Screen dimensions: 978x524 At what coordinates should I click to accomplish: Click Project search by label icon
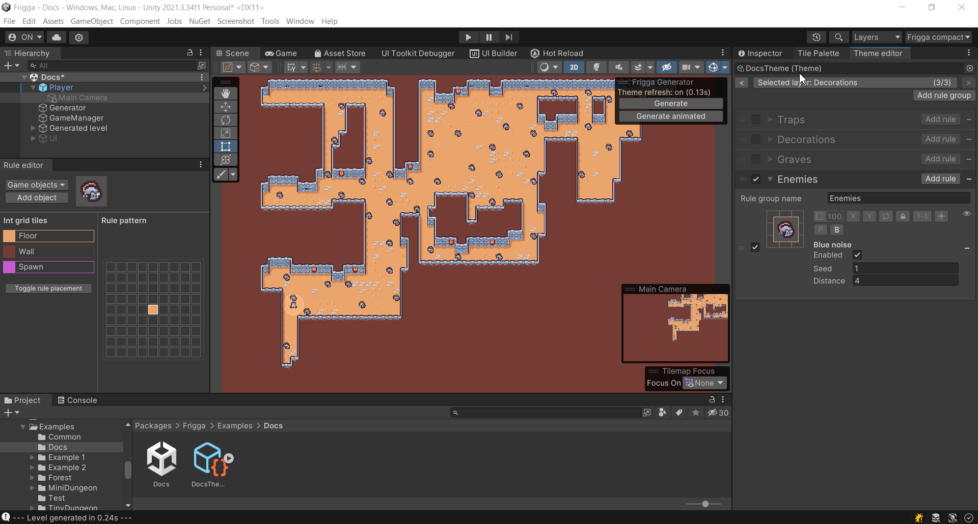coord(679,413)
